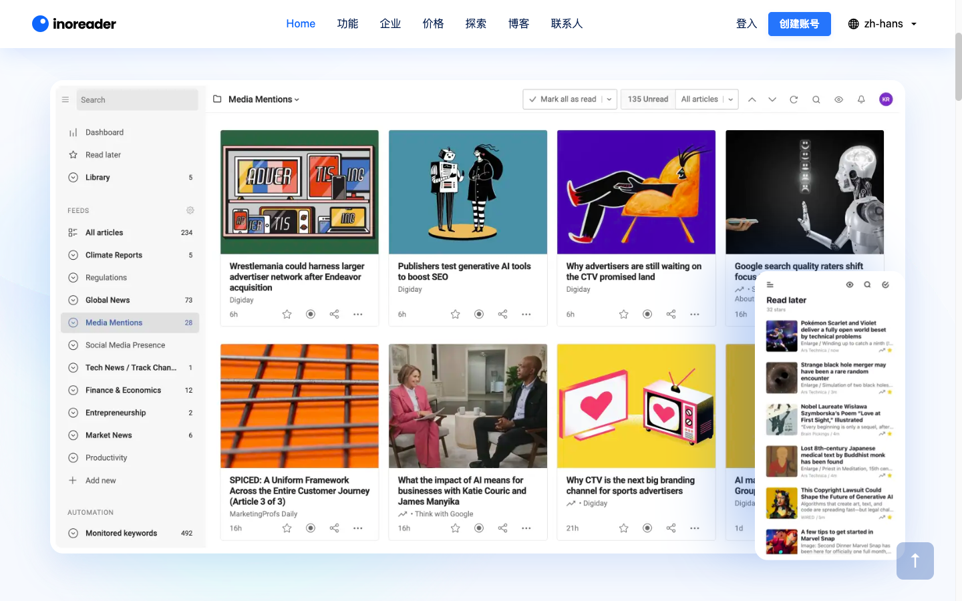Click the 135 Unread button
Viewport: 962px width, 601px height.
coord(648,99)
